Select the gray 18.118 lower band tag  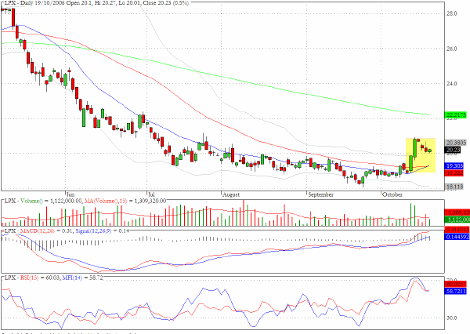pos(454,187)
